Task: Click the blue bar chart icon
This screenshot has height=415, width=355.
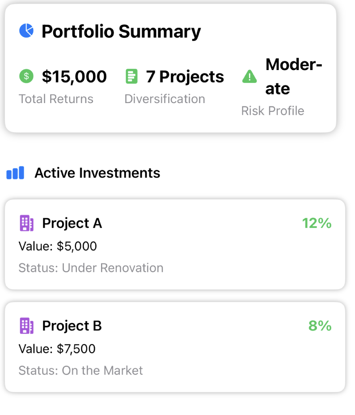Action: coord(15,173)
